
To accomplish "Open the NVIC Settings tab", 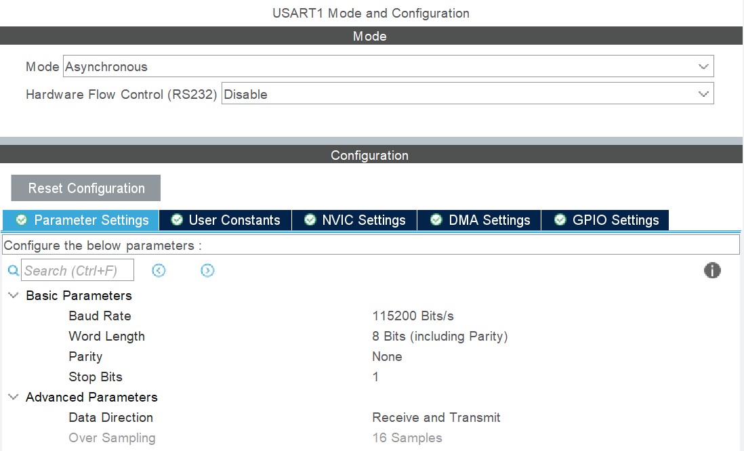I will (x=363, y=220).
